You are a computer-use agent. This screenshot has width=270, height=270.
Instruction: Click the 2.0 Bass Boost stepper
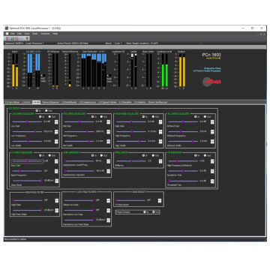pos(160,201)
